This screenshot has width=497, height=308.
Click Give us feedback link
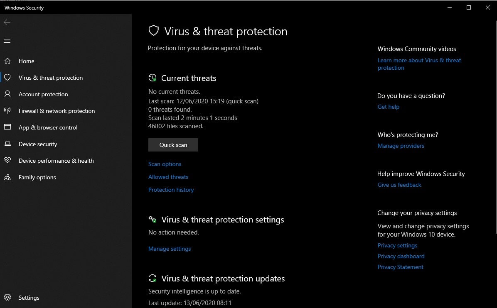coord(399,185)
